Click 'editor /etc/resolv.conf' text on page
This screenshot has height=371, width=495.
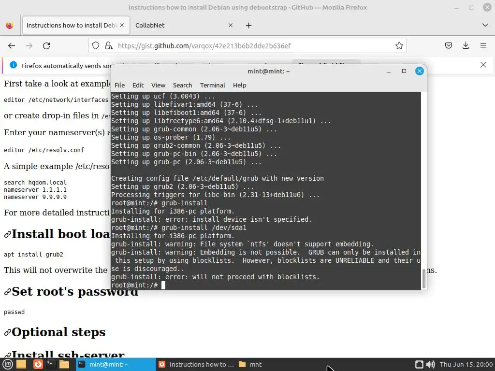(44, 150)
